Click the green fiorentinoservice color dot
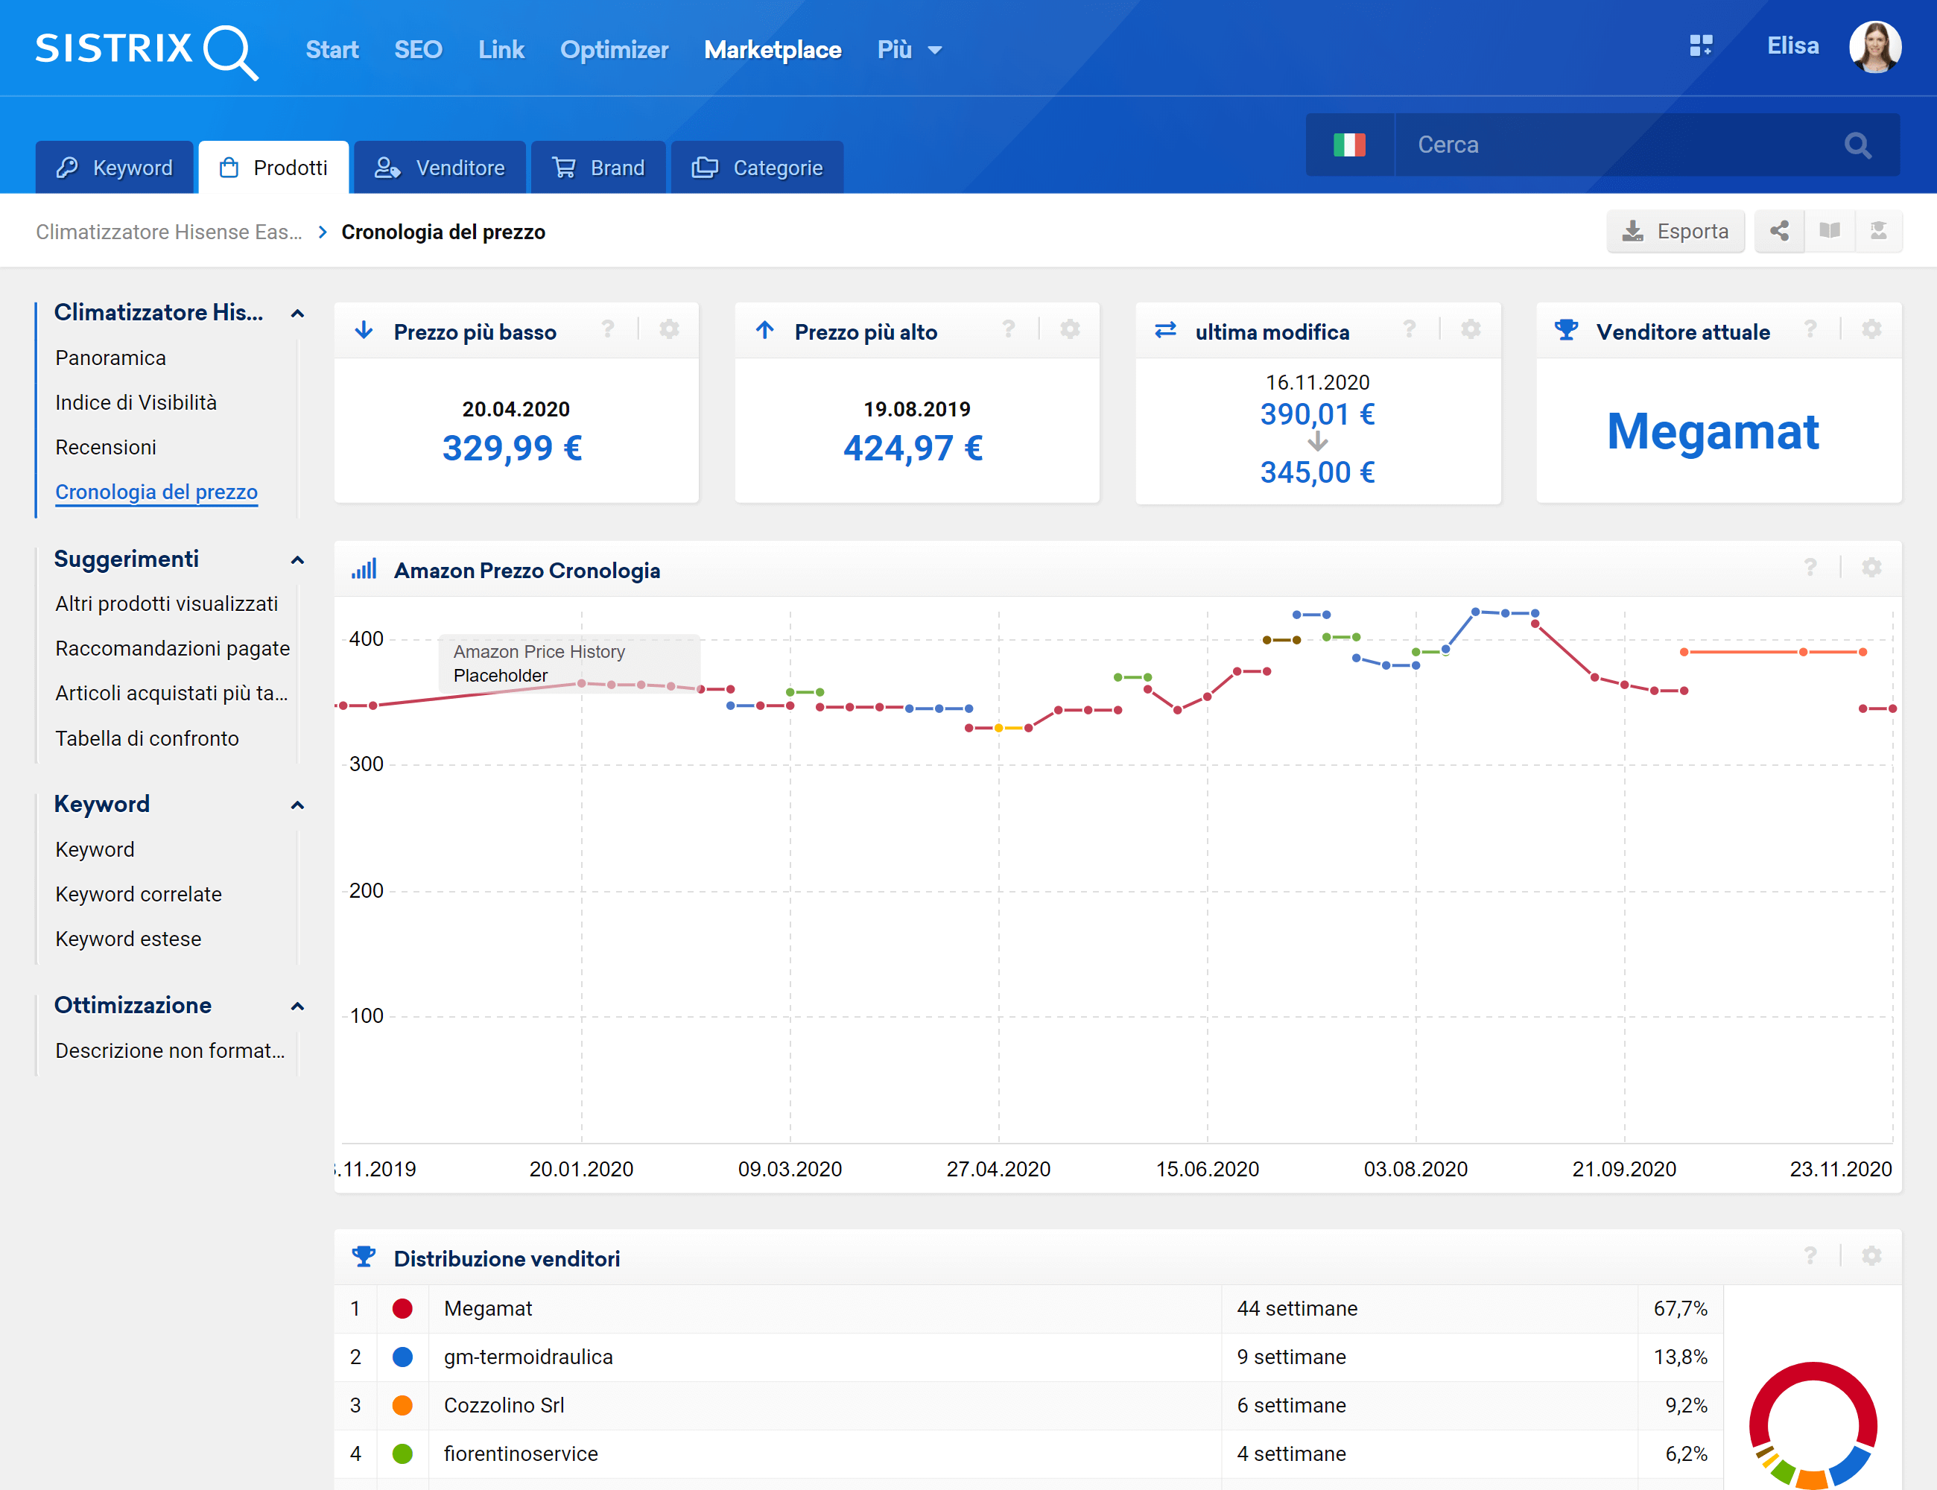This screenshot has width=1937, height=1490. click(402, 1454)
